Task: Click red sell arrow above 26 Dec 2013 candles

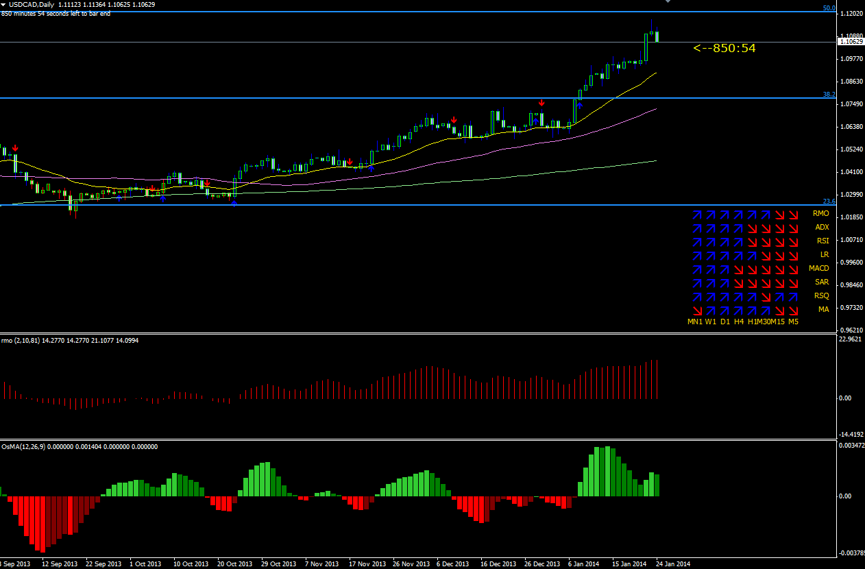Action: coord(541,103)
